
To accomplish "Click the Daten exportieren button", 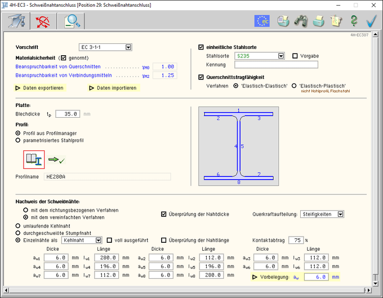I will [39, 88].
